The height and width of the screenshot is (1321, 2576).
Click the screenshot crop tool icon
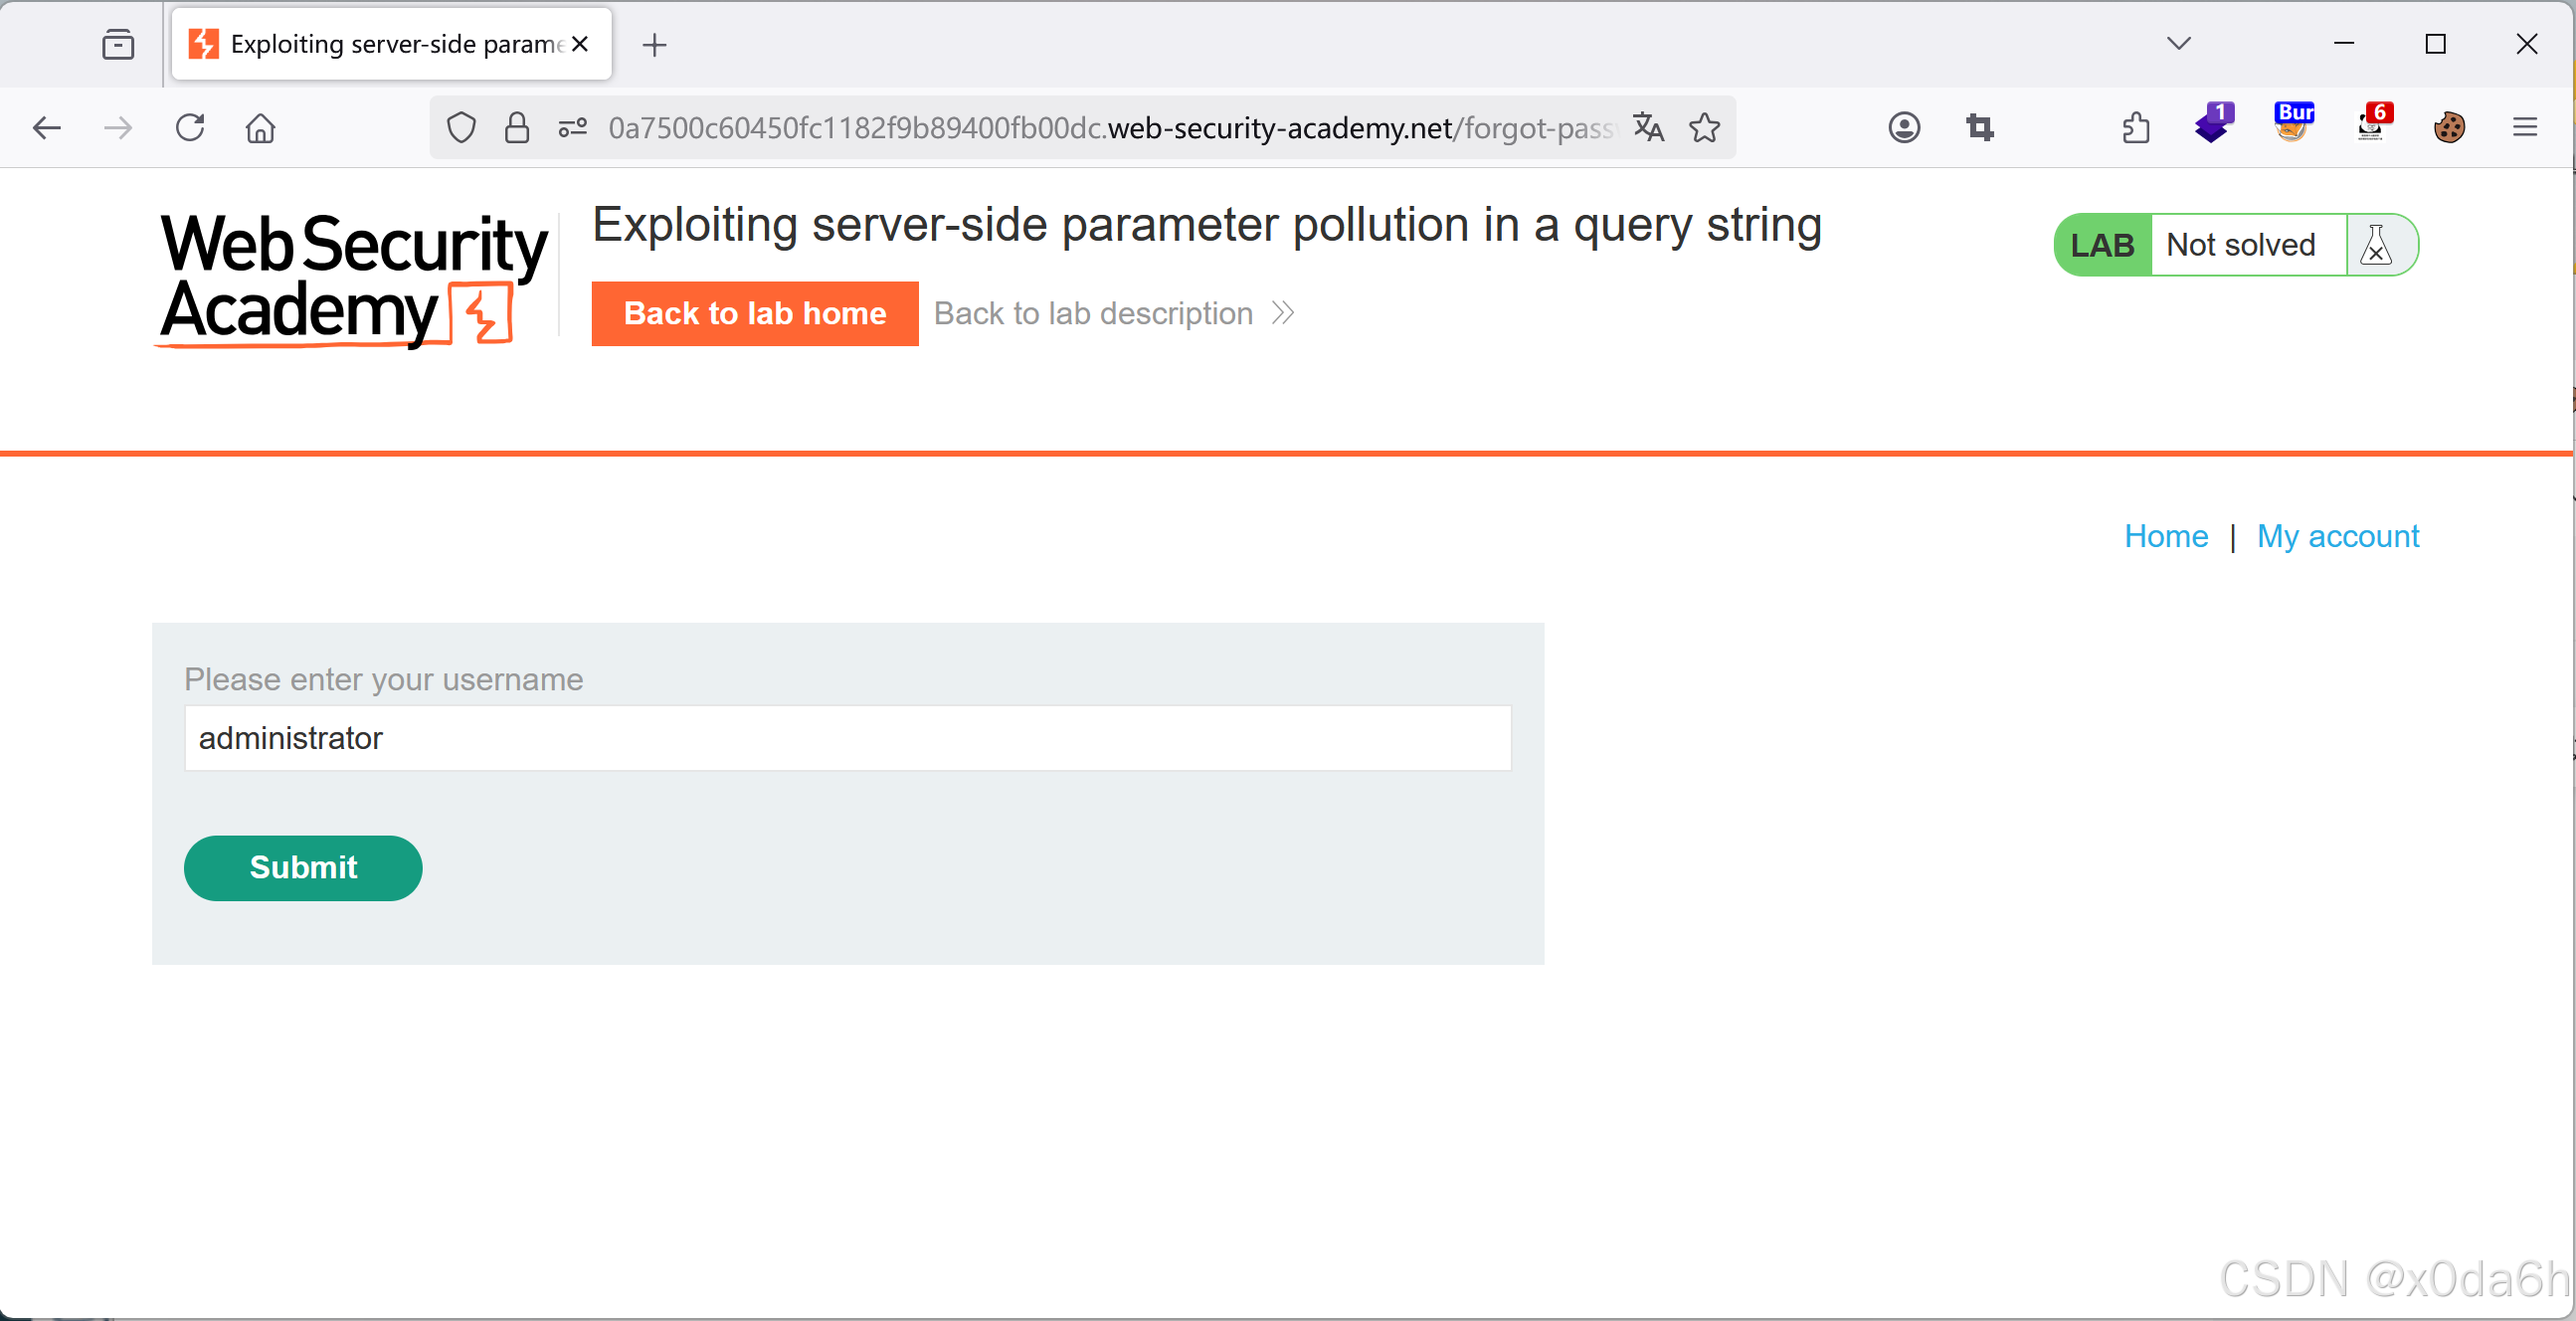(1981, 127)
